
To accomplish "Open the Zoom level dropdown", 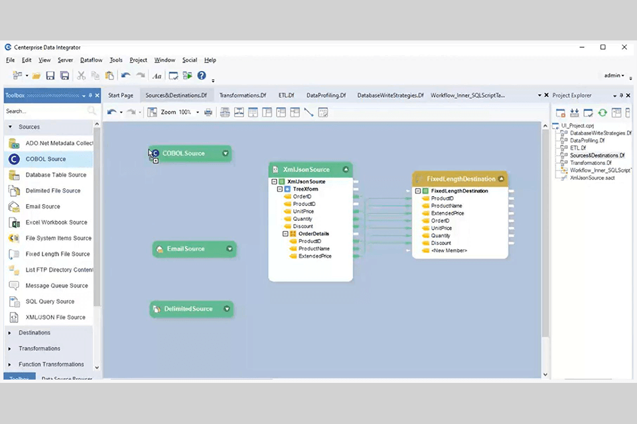I will pos(198,113).
